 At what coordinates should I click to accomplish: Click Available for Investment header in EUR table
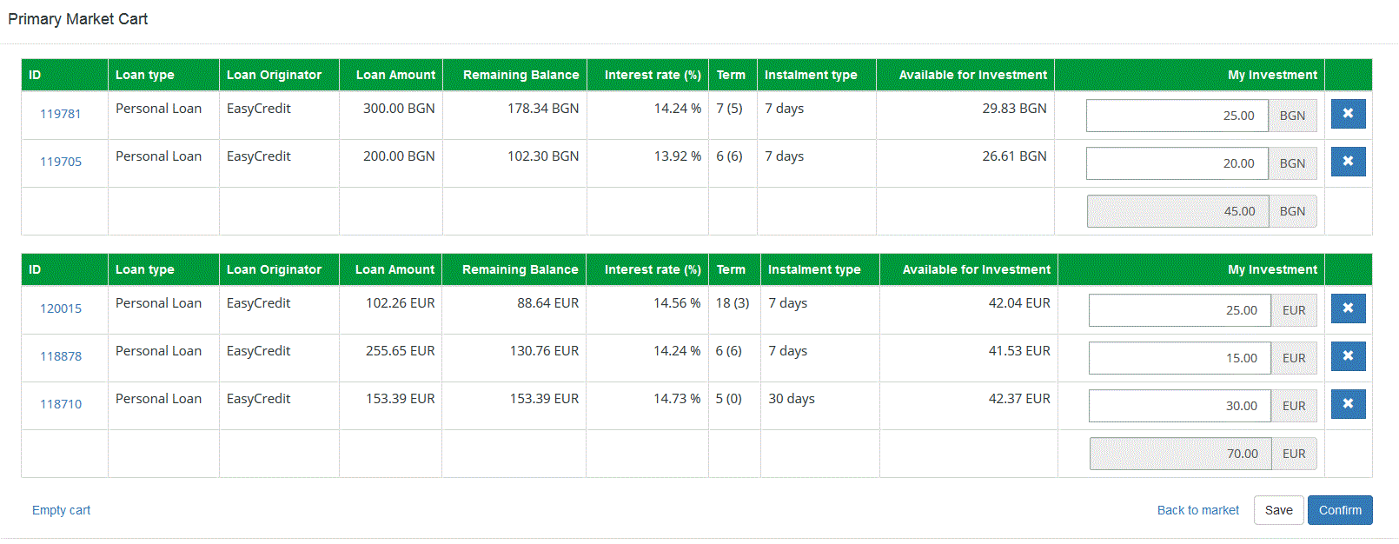coord(977,269)
